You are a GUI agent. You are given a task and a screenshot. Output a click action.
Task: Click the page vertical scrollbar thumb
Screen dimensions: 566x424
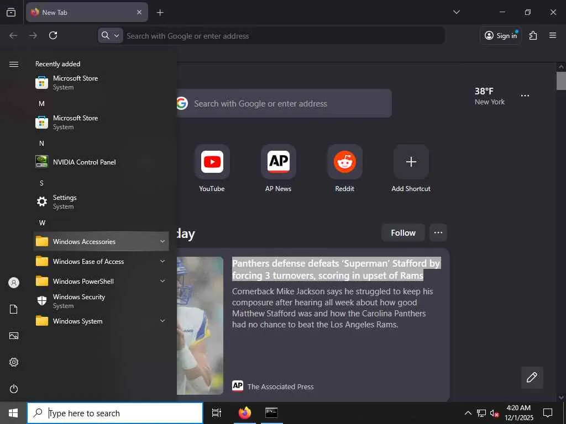tap(561, 81)
